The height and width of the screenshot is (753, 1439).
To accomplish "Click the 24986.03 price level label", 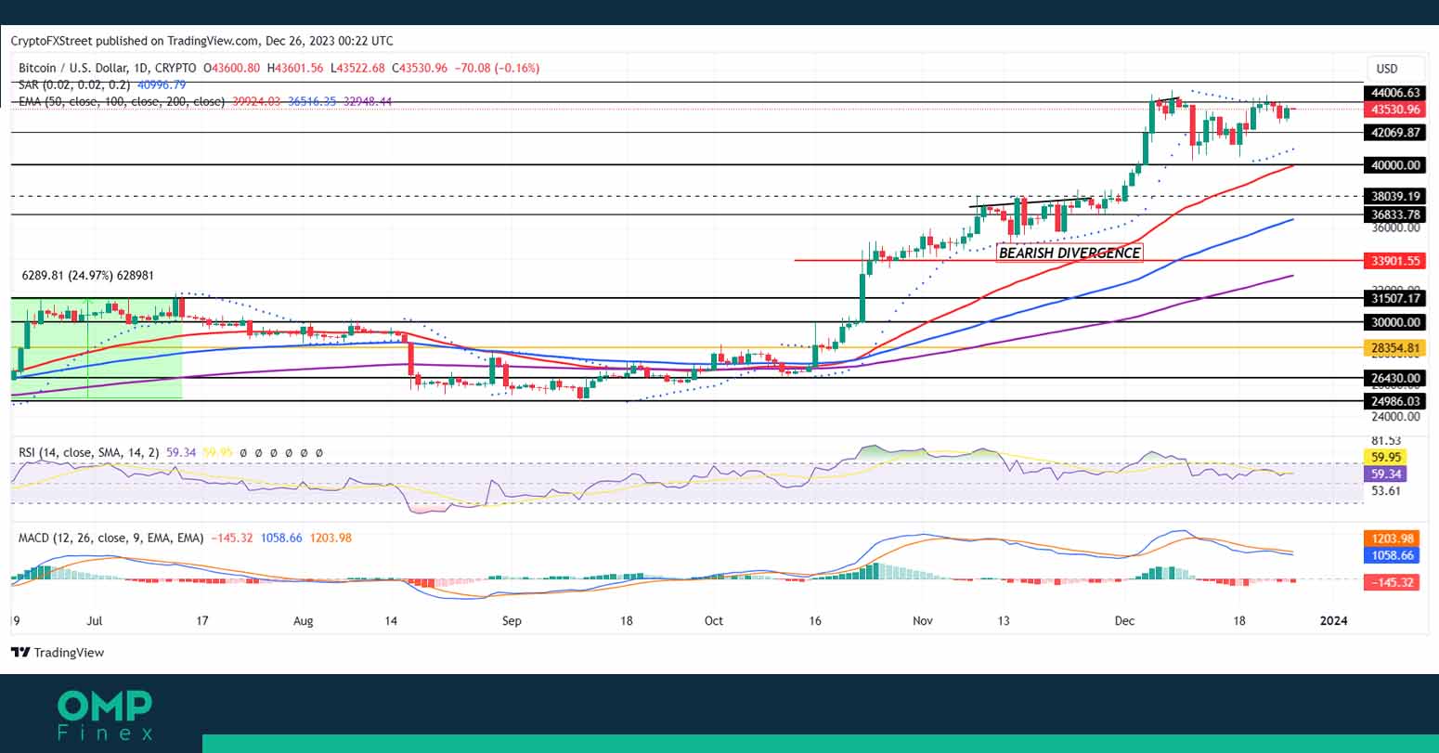I will [1394, 401].
